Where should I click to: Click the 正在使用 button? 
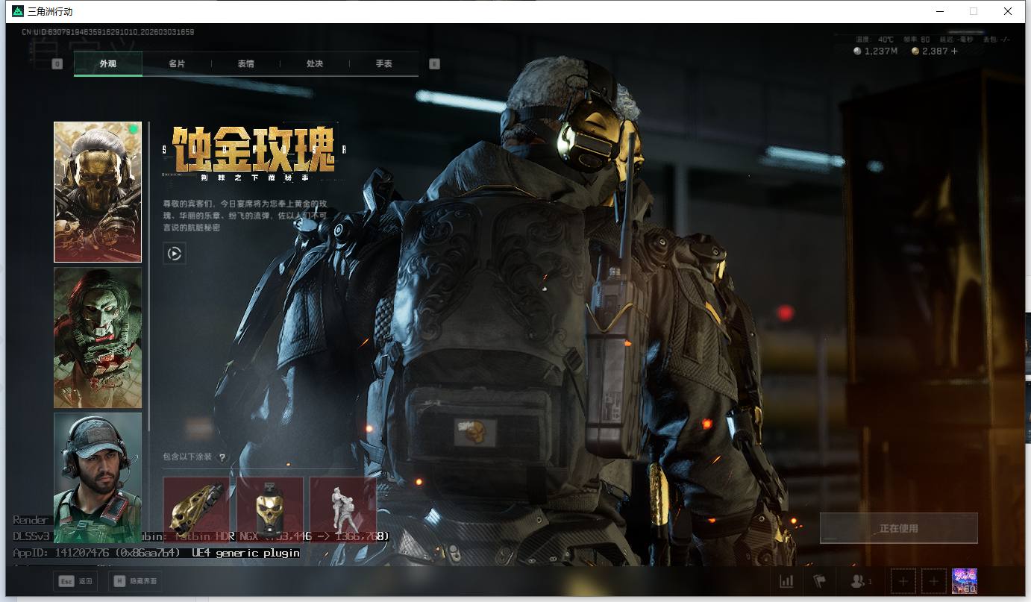[x=898, y=528]
